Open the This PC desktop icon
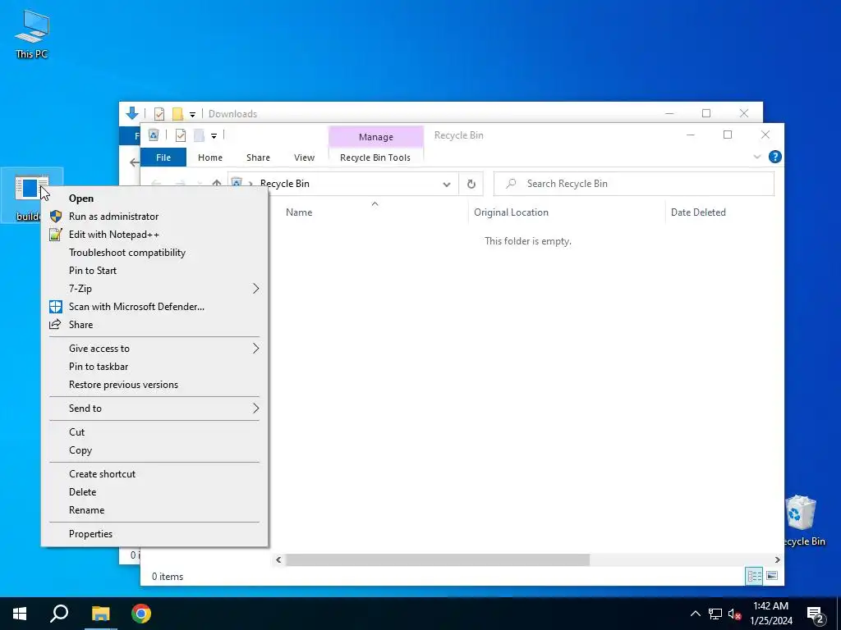841x630 pixels. tap(32, 33)
